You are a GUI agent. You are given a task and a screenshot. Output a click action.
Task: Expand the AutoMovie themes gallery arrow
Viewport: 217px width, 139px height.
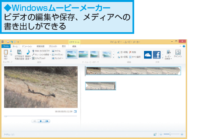113,58
